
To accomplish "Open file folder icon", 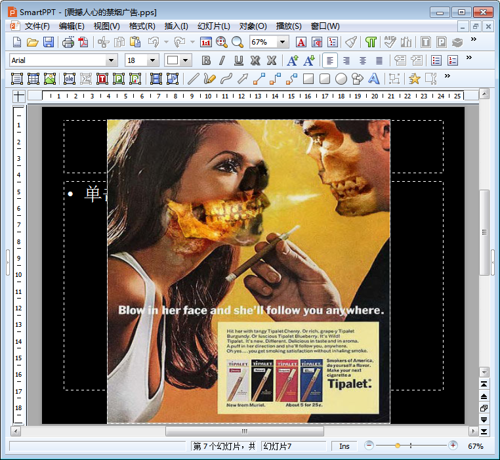I will click(33, 42).
